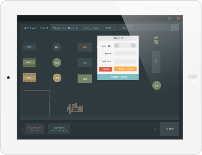Image resolution: width=202 pixels, height=155 pixels.
Task: Tap the host stand cashier icon
Action: point(75,108)
